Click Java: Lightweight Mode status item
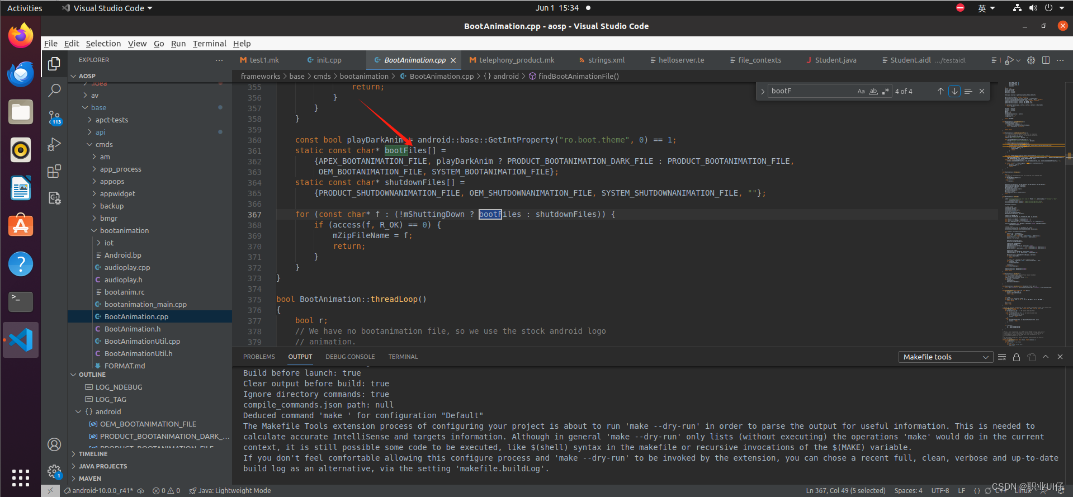This screenshot has height=497, width=1073. pyautogui.click(x=230, y=491)
